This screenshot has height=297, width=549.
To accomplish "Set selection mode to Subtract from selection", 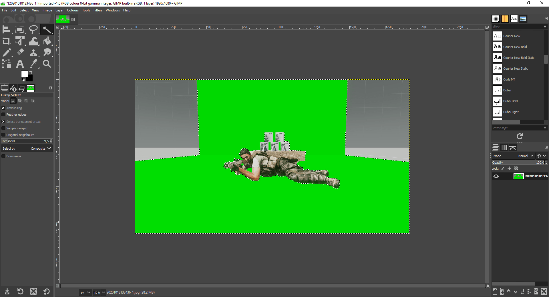I will pos(26,101).
